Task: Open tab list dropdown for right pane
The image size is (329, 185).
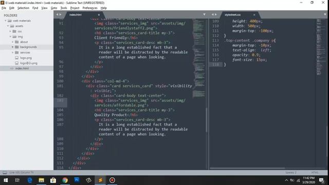Action: point(325,14)
